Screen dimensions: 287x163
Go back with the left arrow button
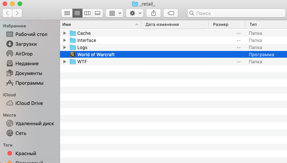pos(8,13)
